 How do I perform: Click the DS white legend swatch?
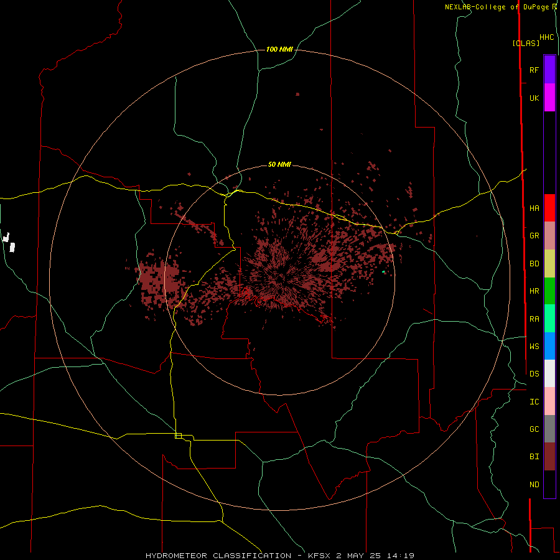[x=549, y=373]
